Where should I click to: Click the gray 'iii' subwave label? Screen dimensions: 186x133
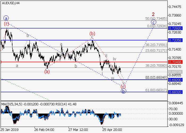[113, 78]
